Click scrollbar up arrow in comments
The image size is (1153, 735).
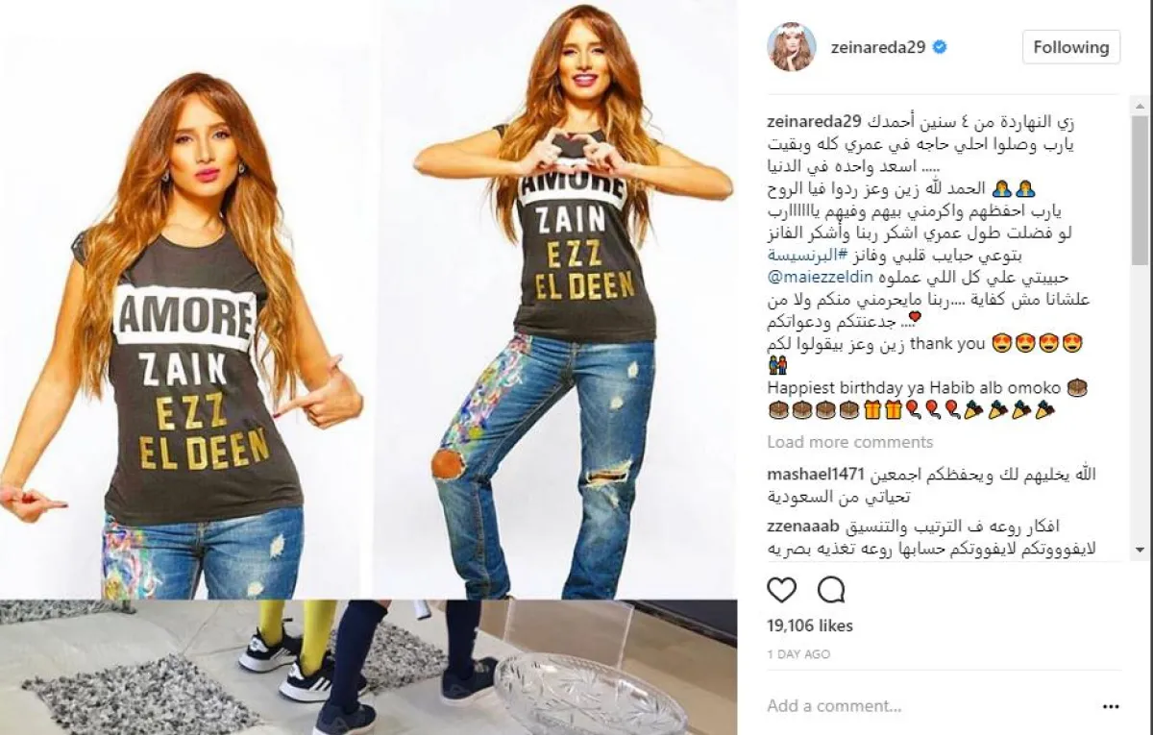1140,103
